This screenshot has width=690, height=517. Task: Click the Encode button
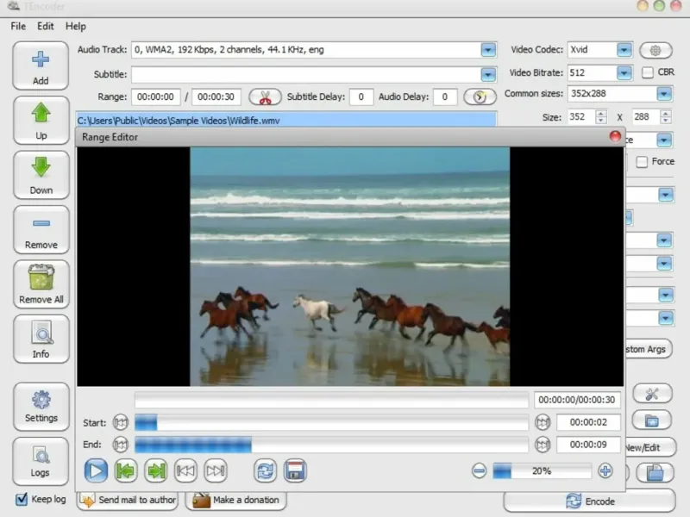point(590,501)
